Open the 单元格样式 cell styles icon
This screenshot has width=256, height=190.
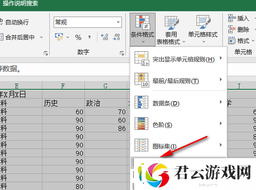click(203, 22)
